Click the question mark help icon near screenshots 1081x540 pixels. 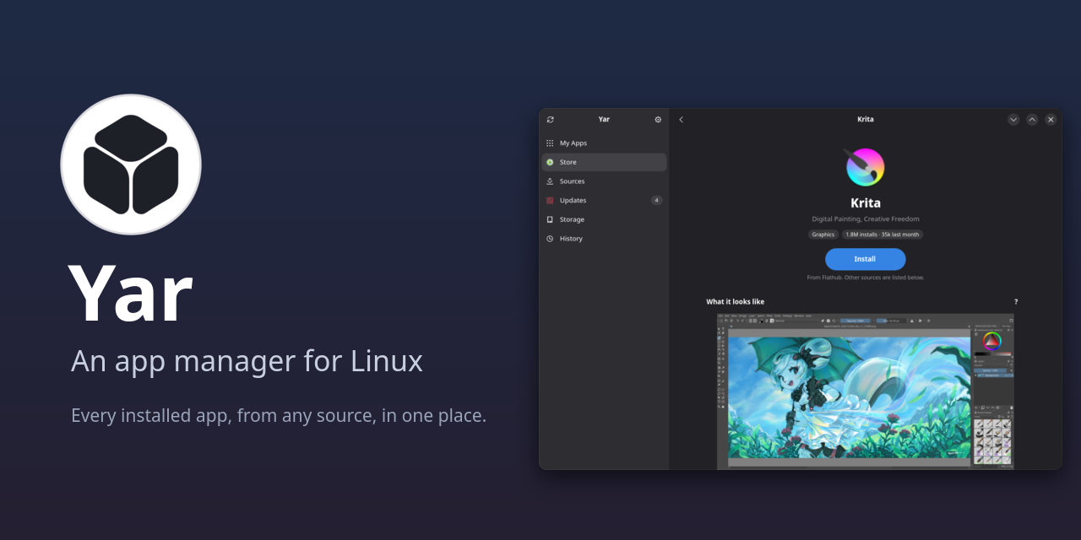[1016, 302]
